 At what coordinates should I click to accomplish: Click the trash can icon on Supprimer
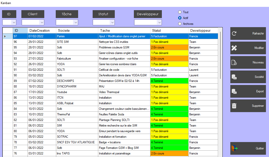coord(234,106)
